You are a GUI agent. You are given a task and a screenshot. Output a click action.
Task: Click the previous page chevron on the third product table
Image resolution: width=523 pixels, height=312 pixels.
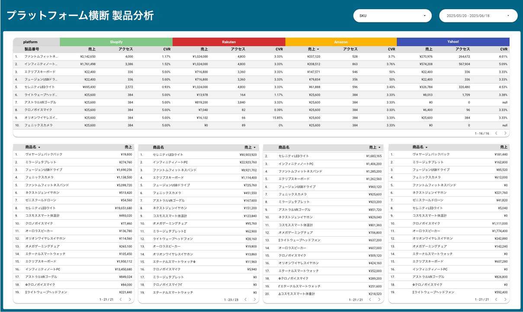370,299
